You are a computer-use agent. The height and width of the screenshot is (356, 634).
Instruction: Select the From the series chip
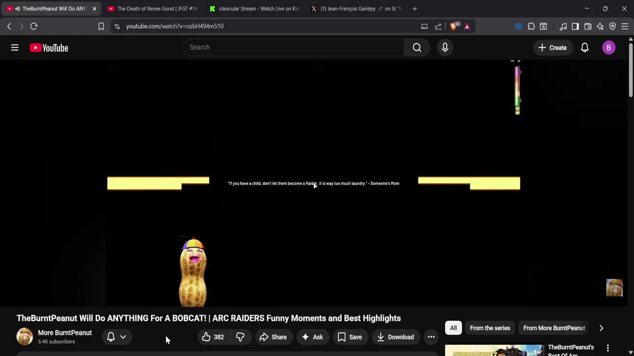point(490,328)
